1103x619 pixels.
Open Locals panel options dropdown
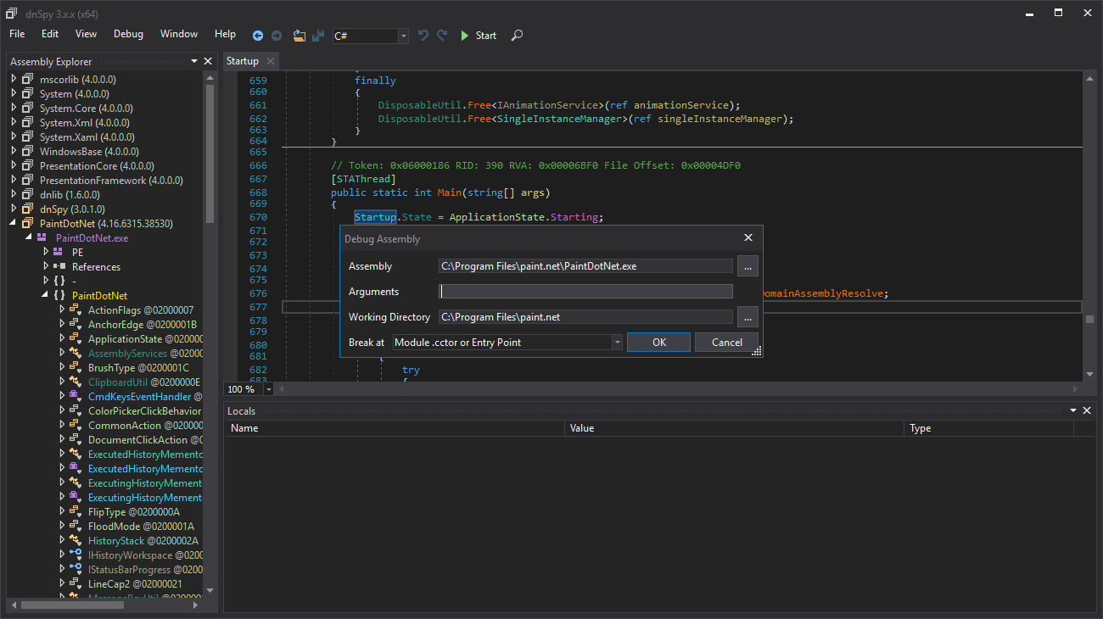[x=1074, y=410]
